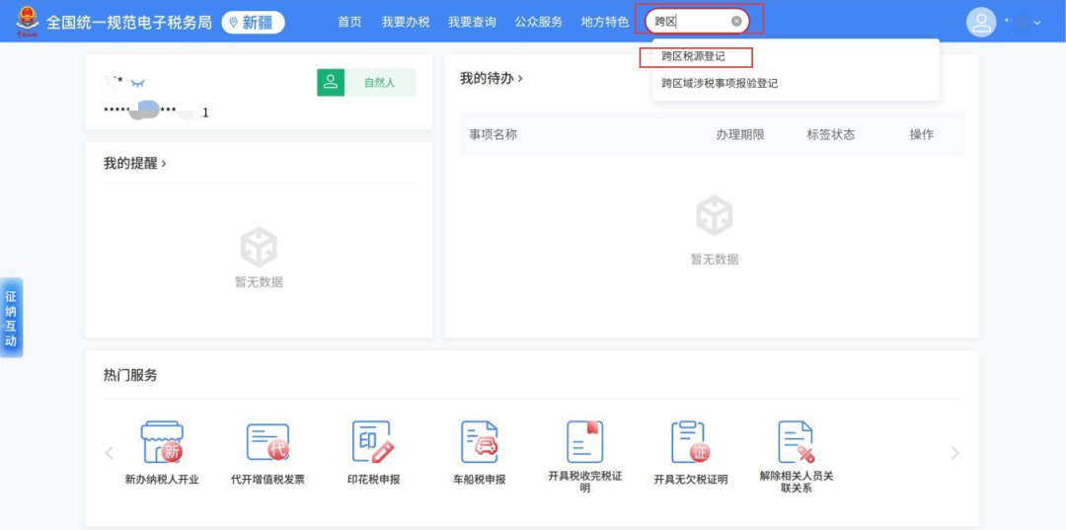1066x530 pixels.
Task: Select 跨区域涉税事项报验登记 search suggestion
Action: point(720,84)
